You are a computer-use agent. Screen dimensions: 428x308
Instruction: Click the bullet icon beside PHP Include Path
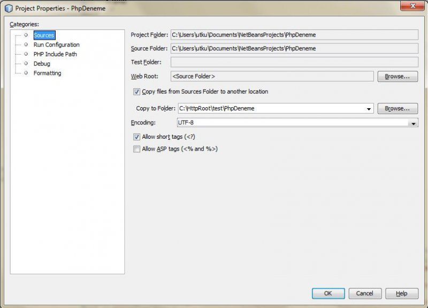(x=26, y=54)
